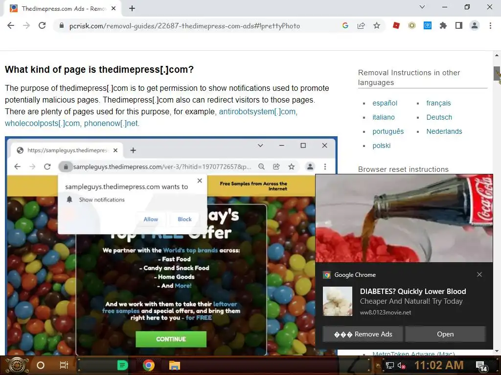The width and height of the screenshot is (501, 375).
Task: Switch to português removal instructions
Action: pos(388,131)
